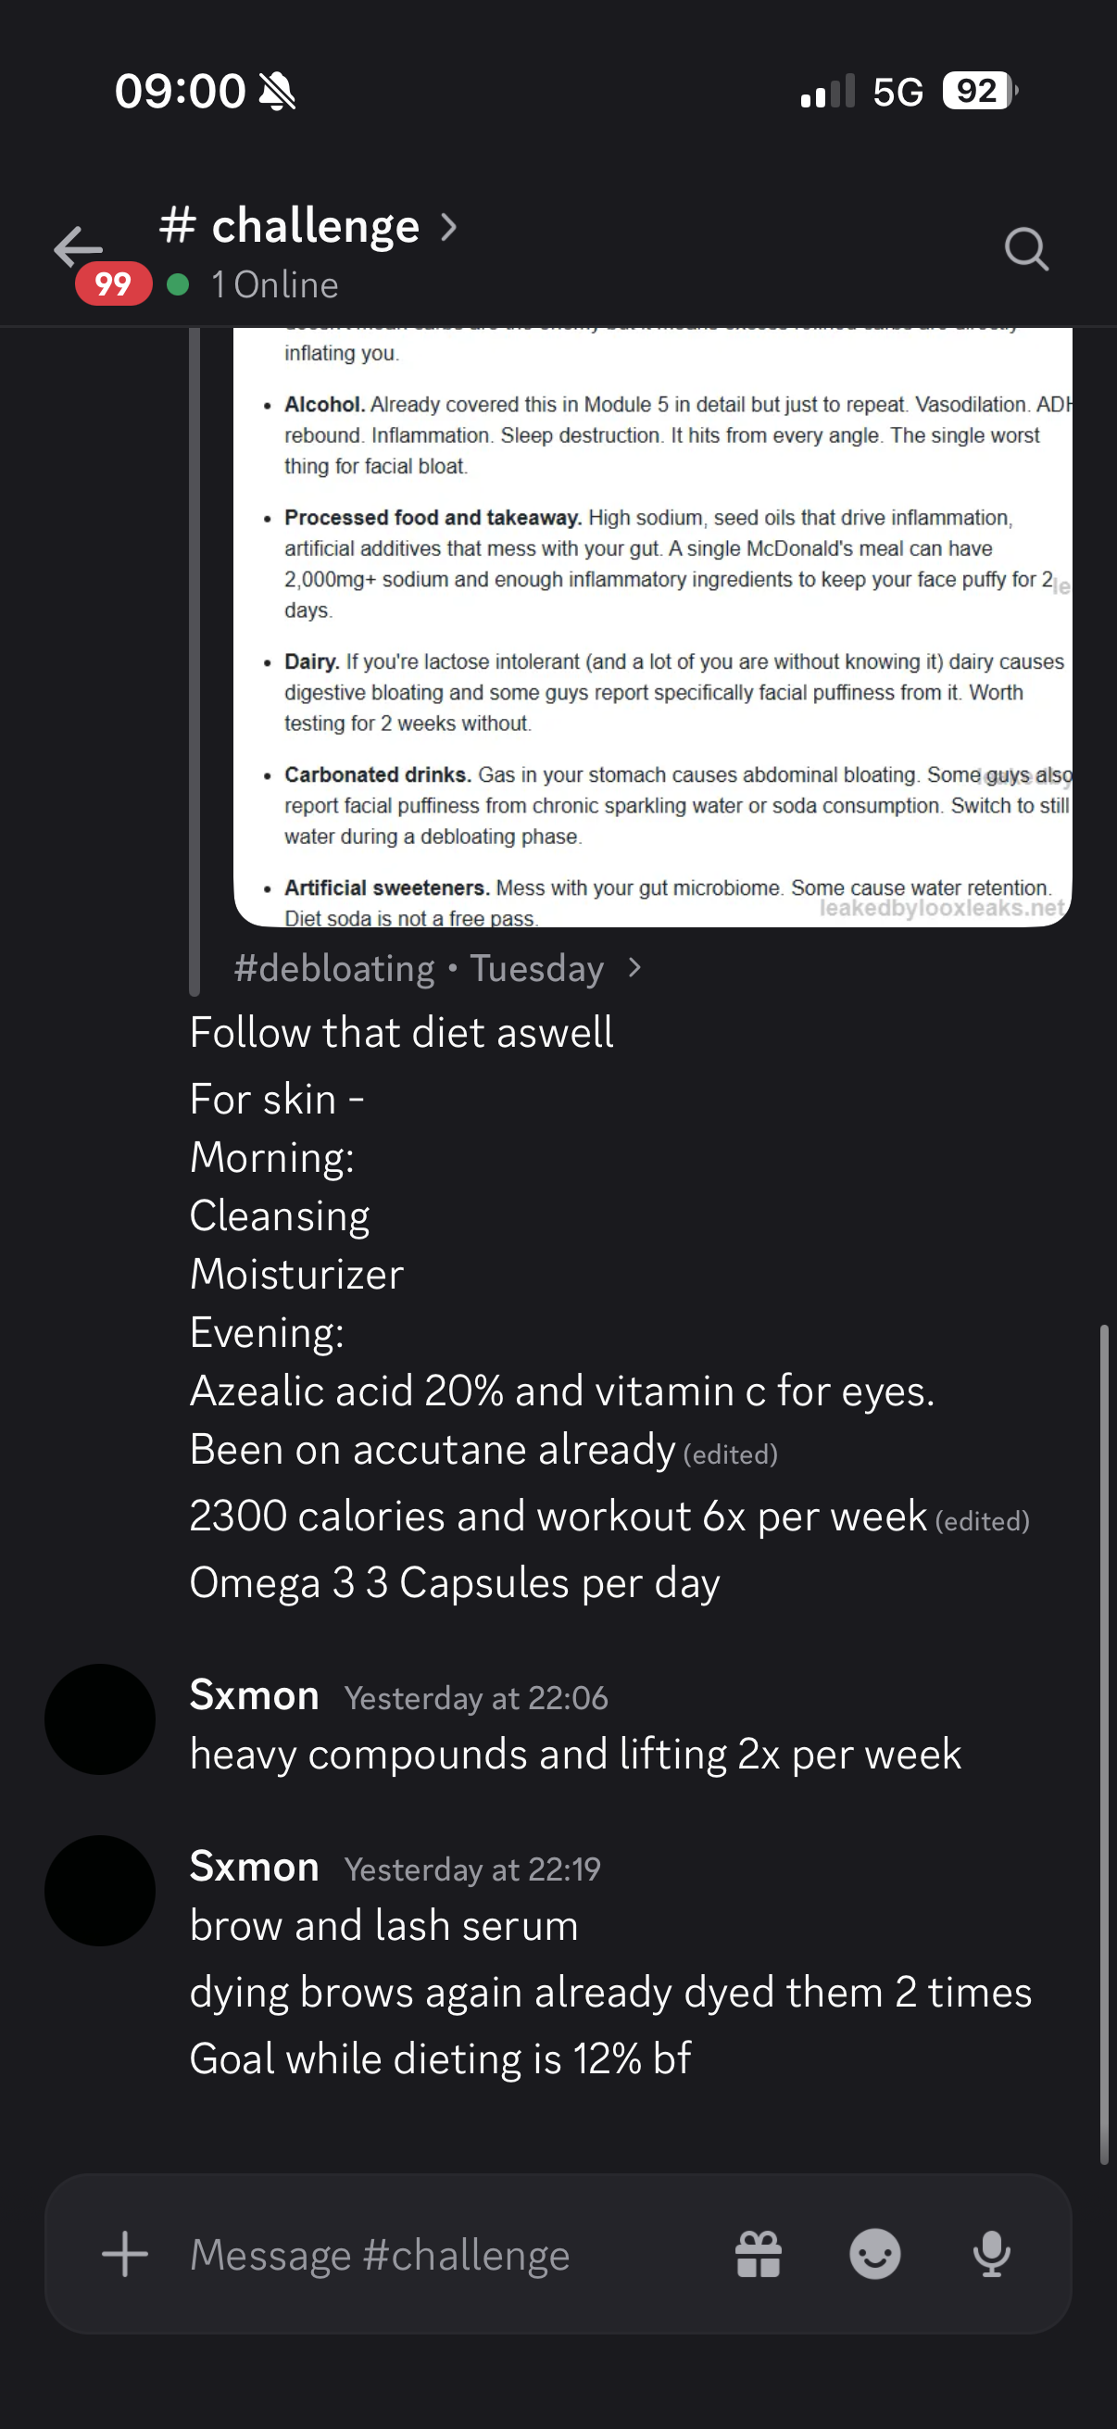1117x2429 pixels.
Task: Tap the red 99 unread badge
Action: 113,283
